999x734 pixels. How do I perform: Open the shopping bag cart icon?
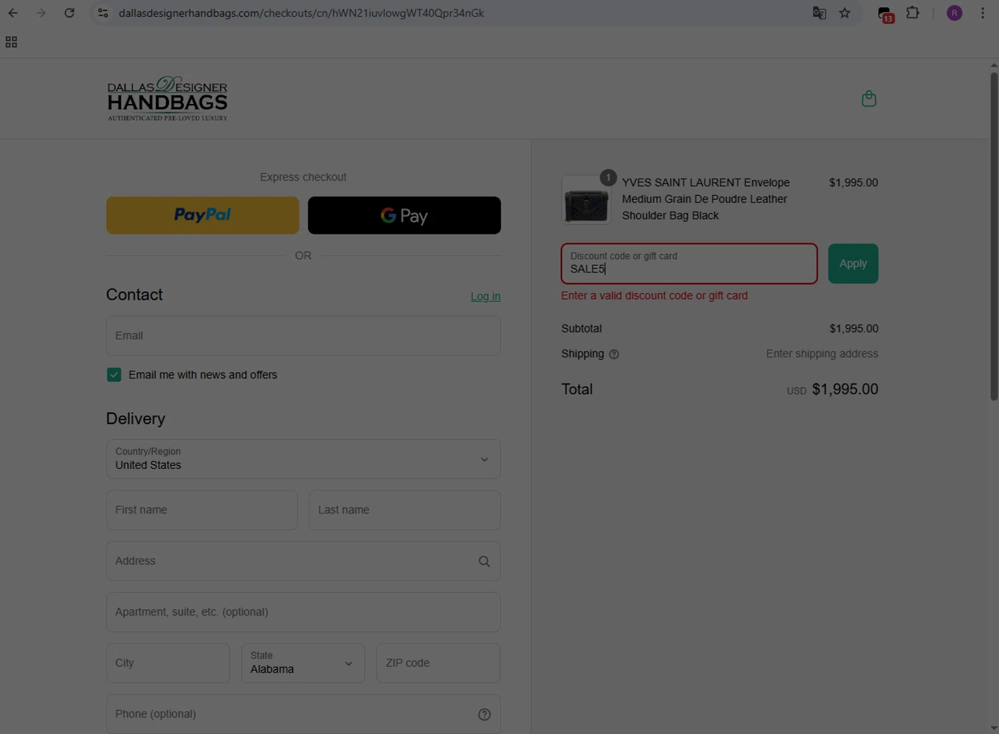point(869,99)
